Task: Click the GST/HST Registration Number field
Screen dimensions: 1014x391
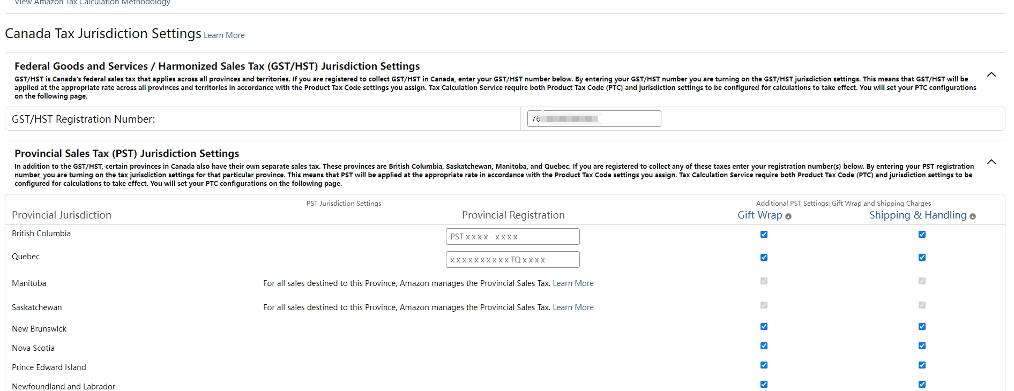Action: pos(594,119)
